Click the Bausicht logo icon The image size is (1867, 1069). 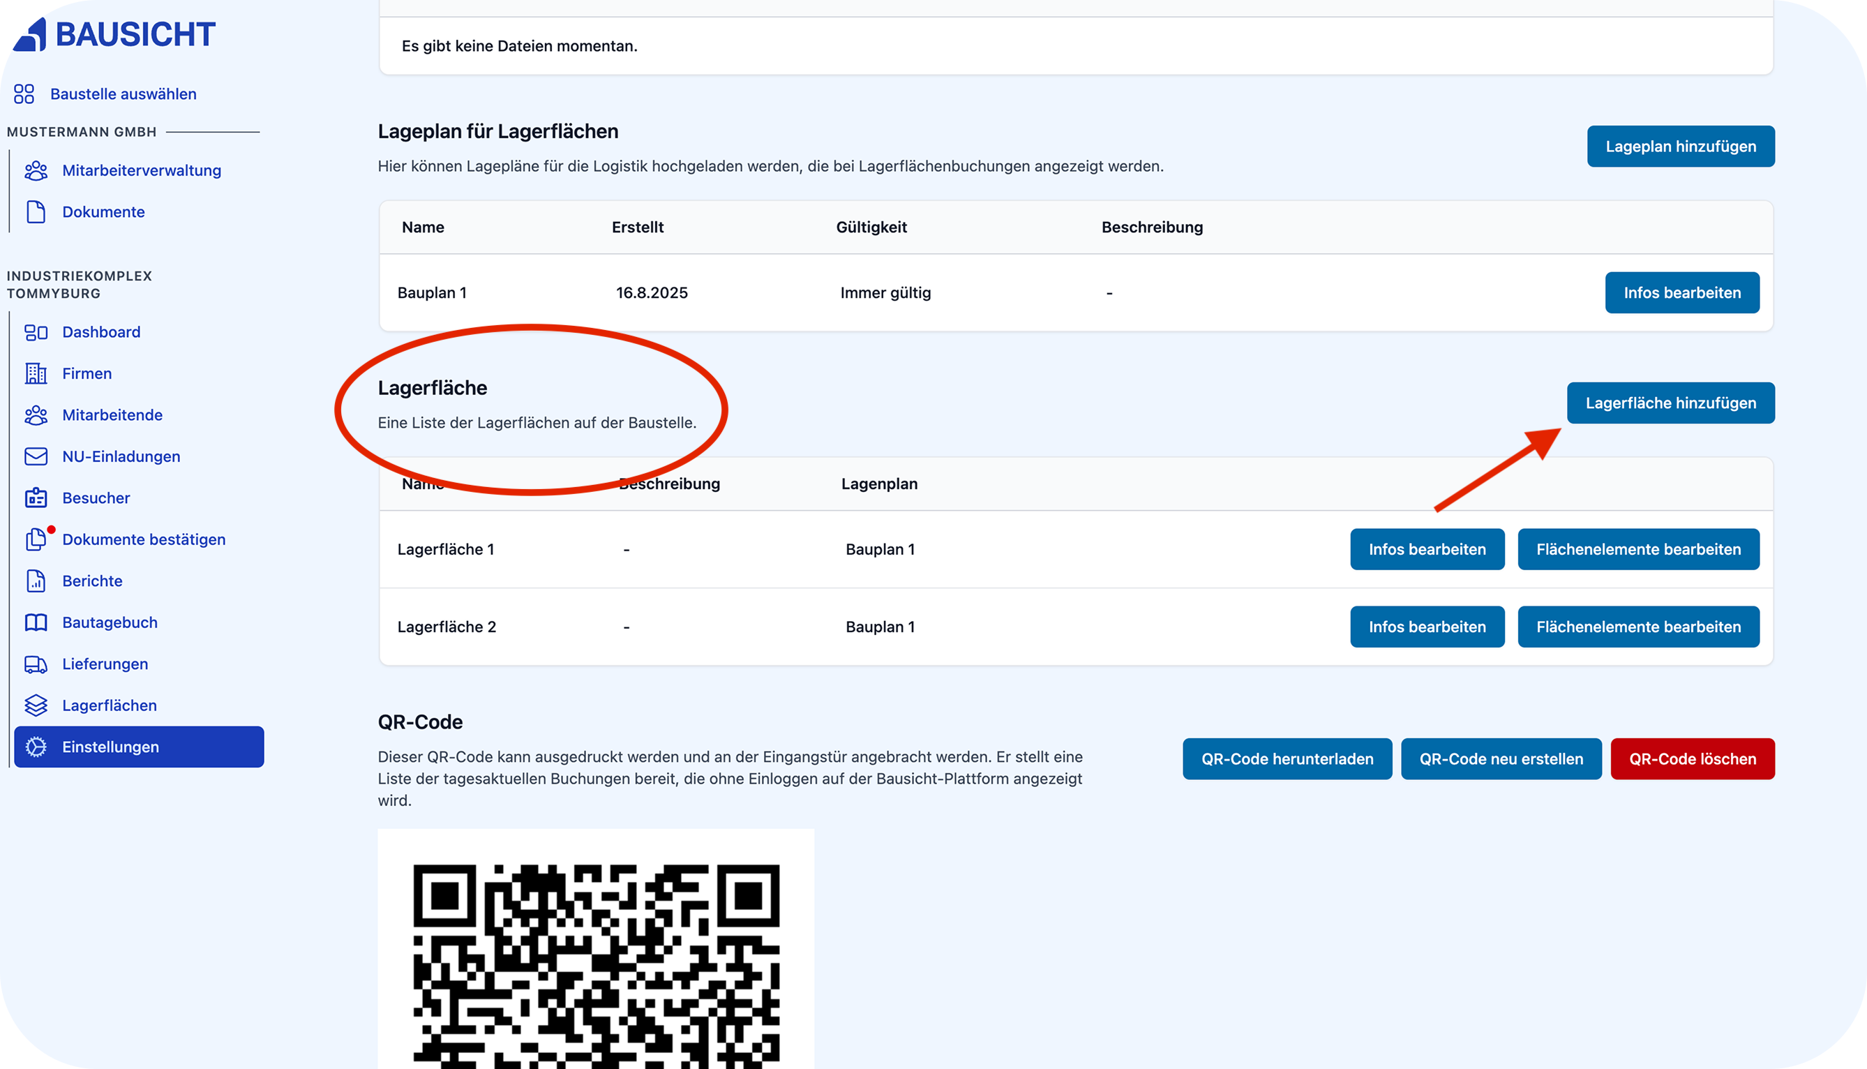click(30, 34)
